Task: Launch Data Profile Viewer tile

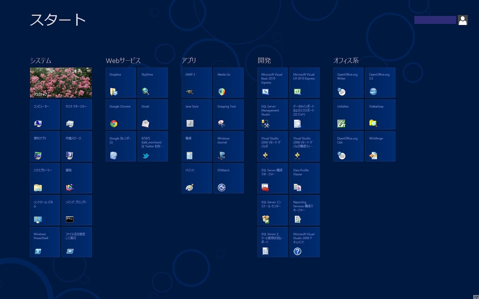Action: pyautogui.click(x=304, y=178)
